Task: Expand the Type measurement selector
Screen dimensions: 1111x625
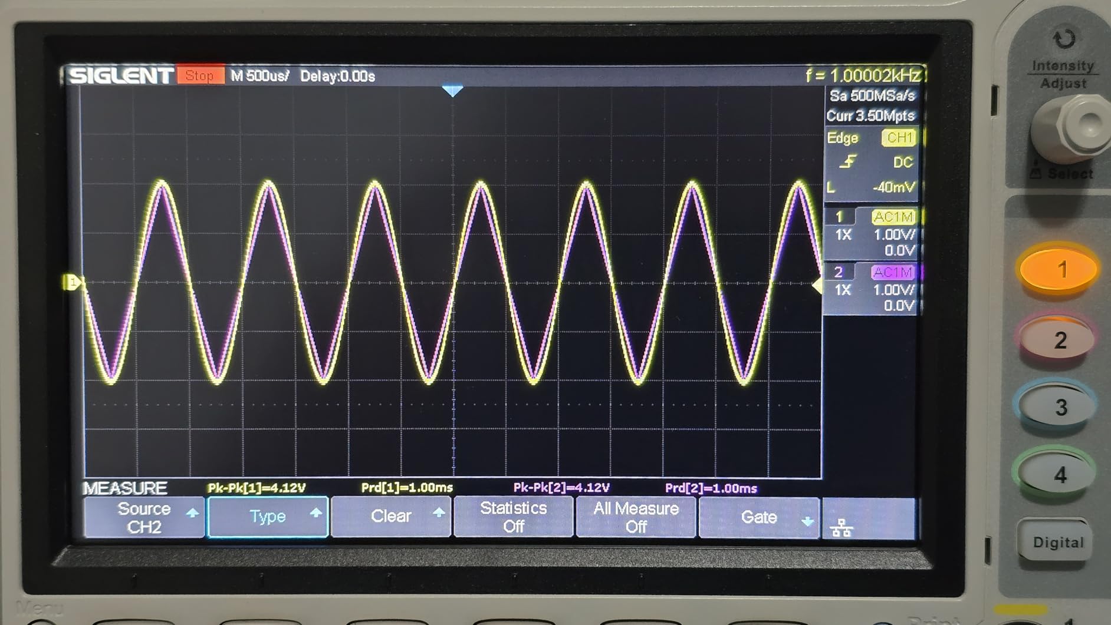Action: click(x=267, y=517)
